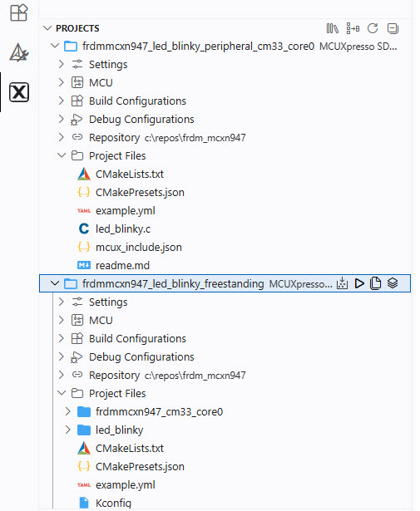Expand Debug Configurations under led_blinky_freestanding project
Viewport: 420px width, 511px height.
tap(61, 356)
